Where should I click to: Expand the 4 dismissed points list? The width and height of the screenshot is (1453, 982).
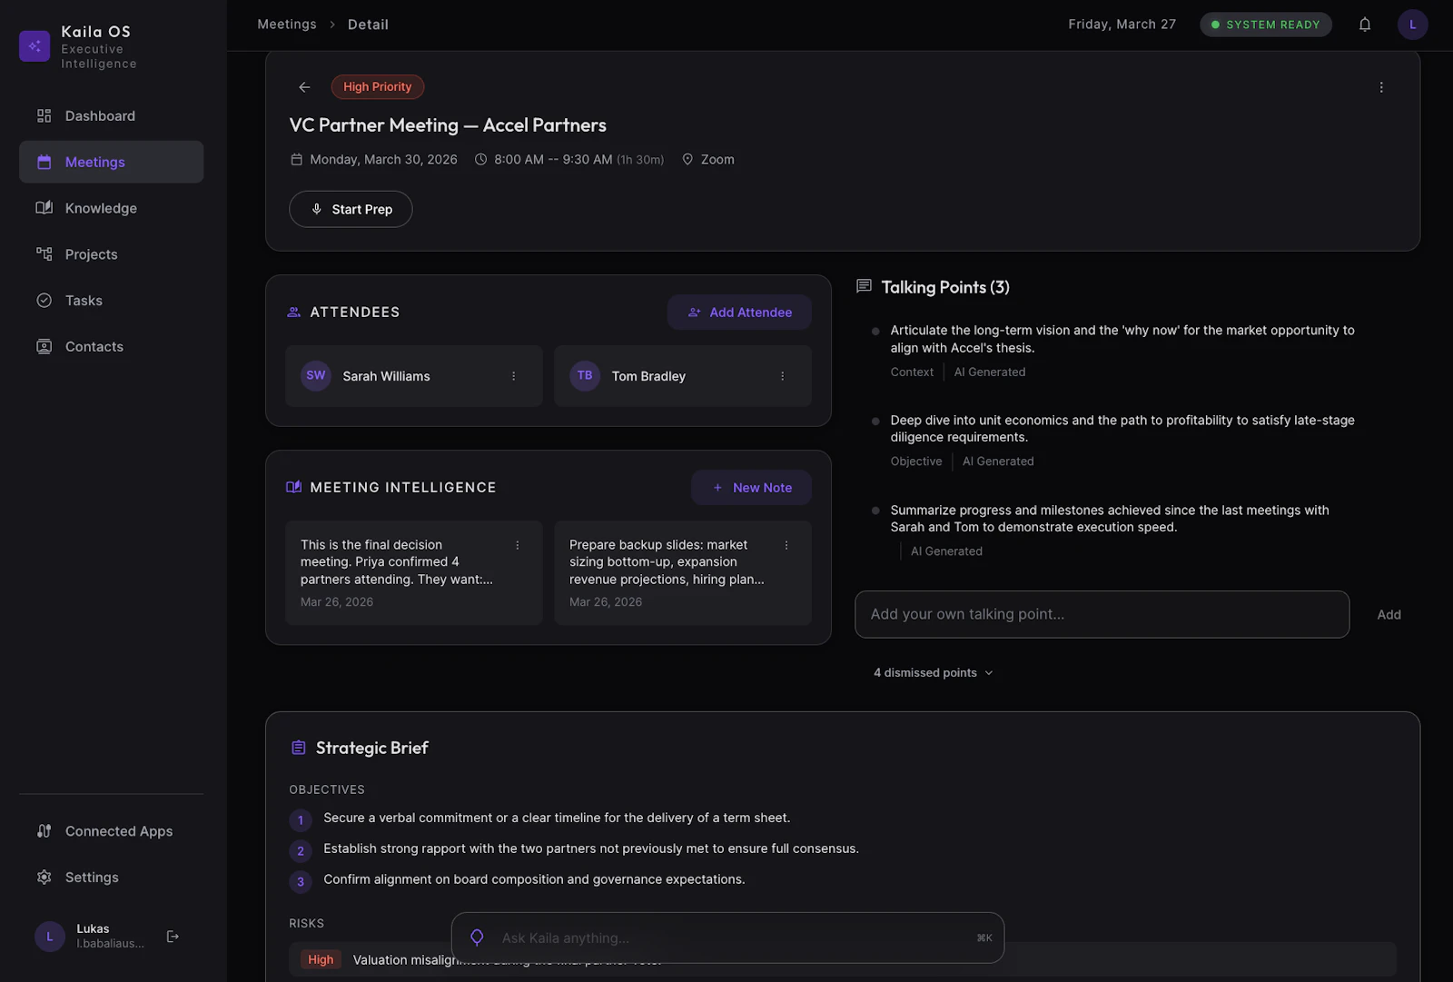pyautogui.click(x=934, y=673)
